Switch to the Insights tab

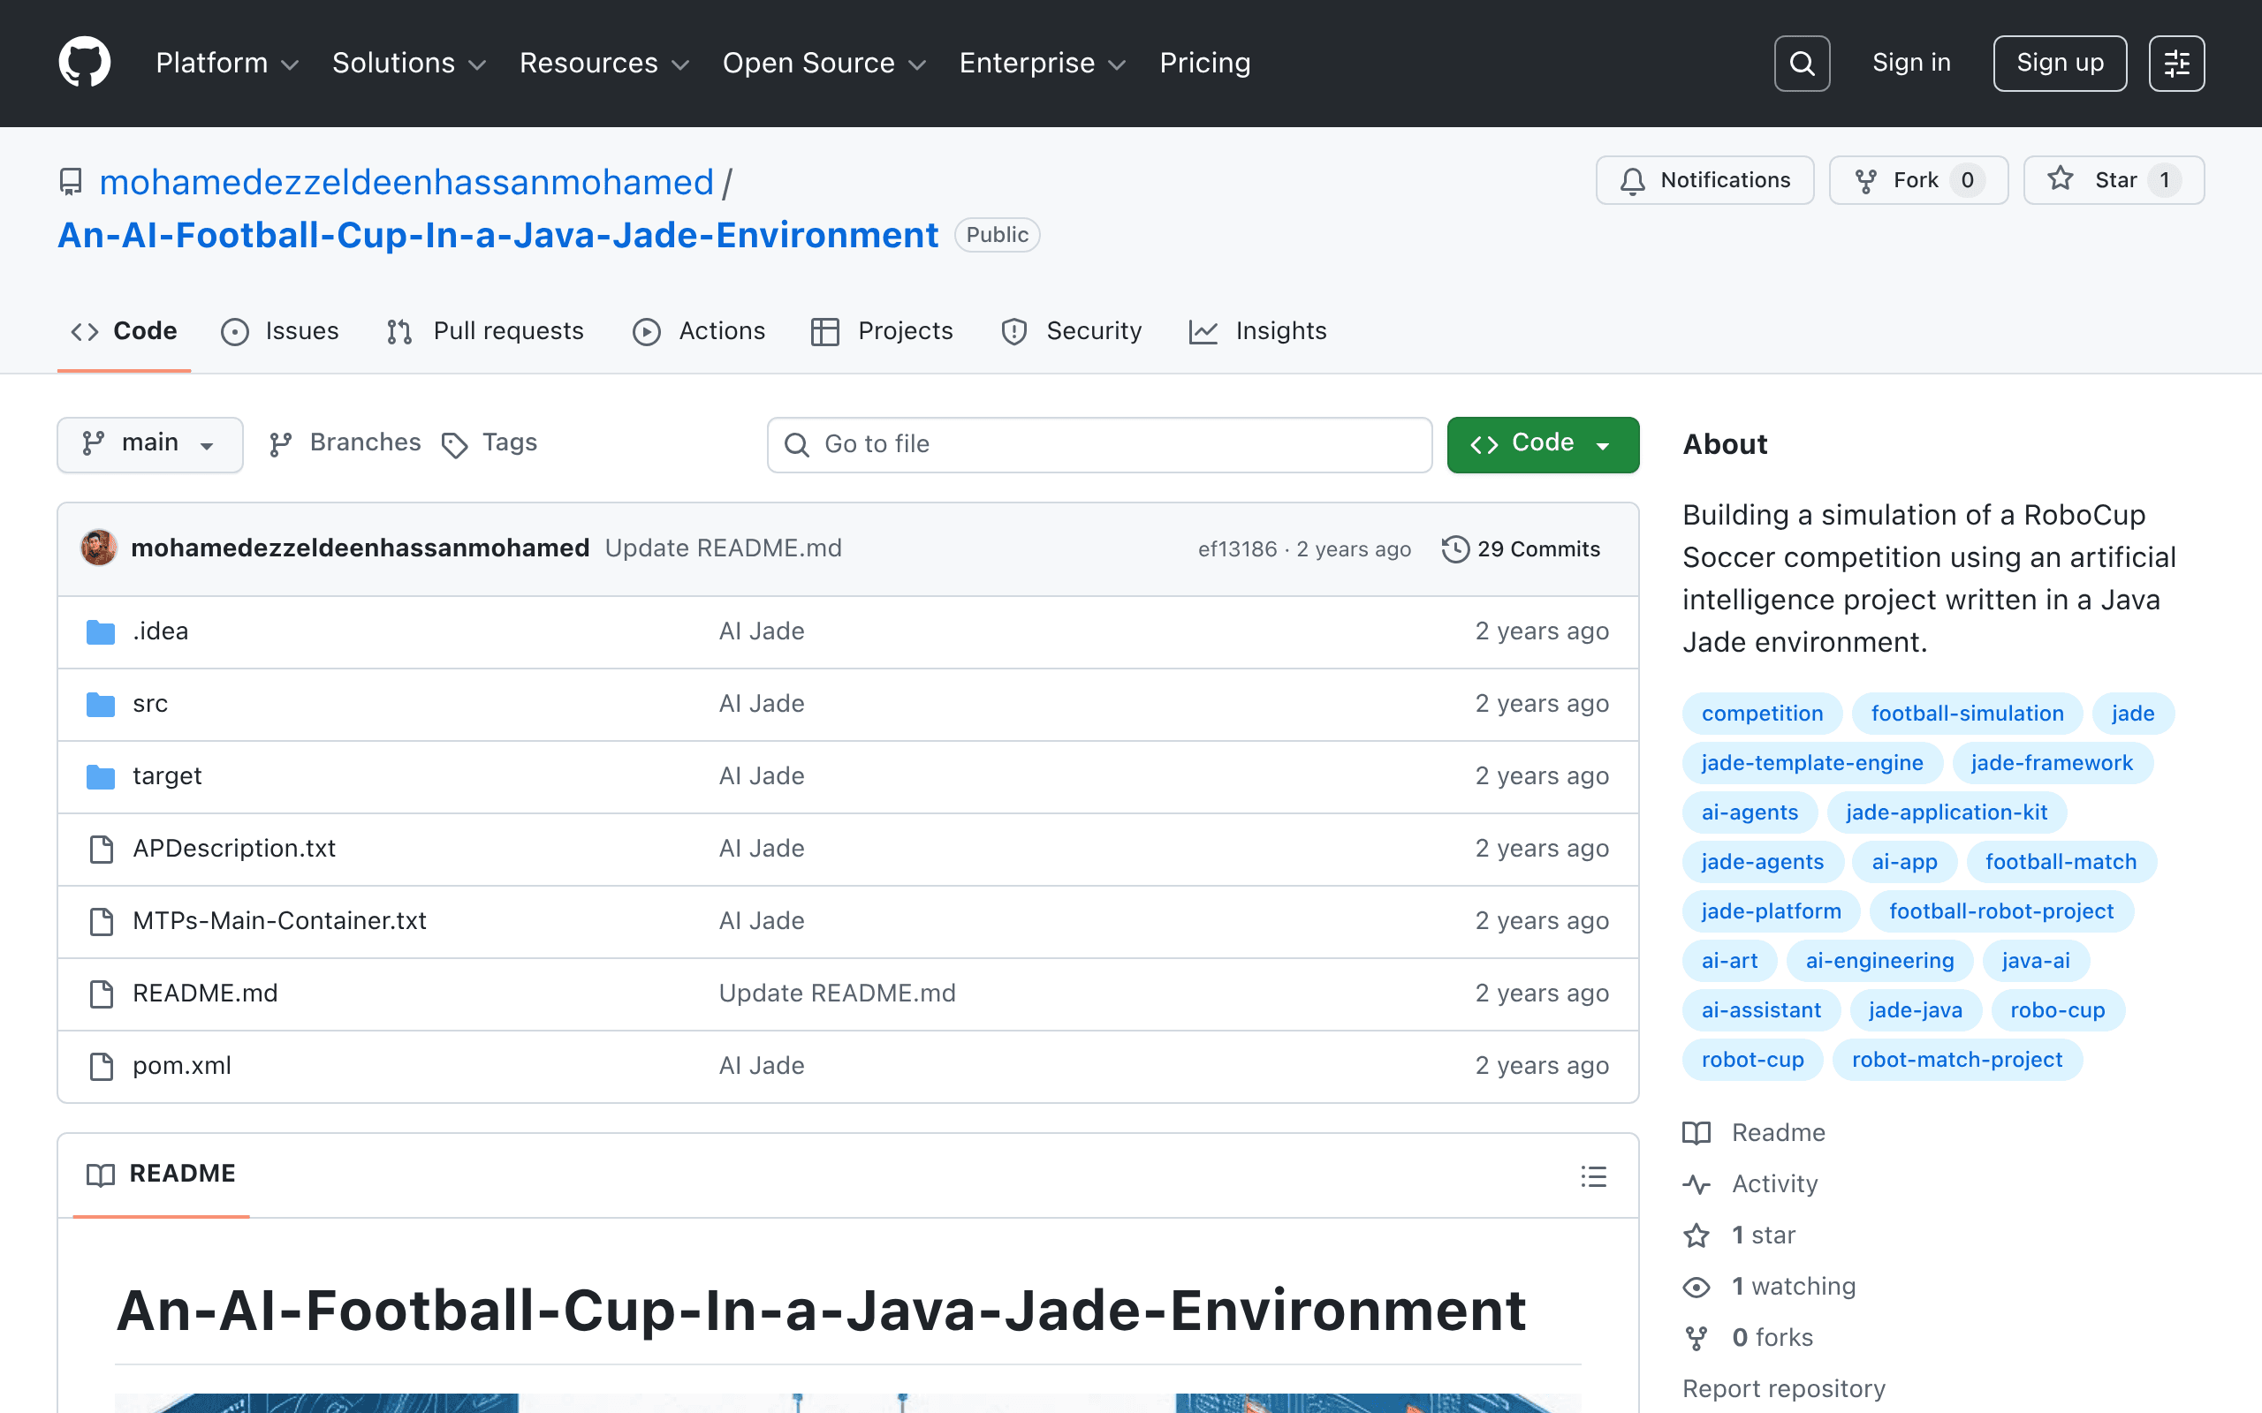tap(1257, 332)
